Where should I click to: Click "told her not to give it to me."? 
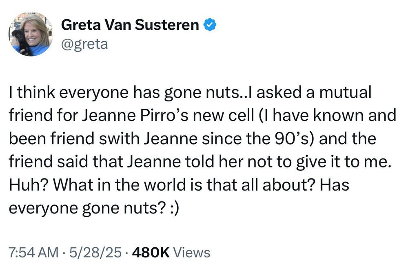tap(288, 162)
